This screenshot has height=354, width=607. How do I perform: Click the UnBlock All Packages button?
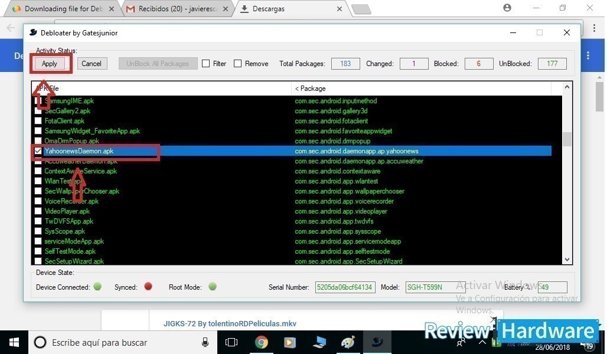tap(158, 64)
